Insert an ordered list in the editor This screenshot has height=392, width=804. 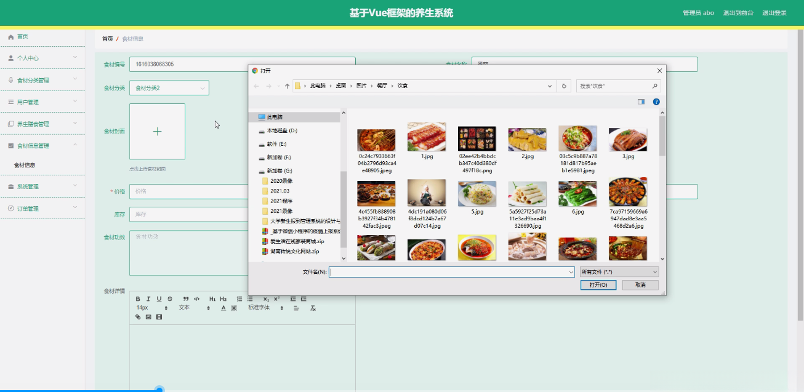pos(239,300)
